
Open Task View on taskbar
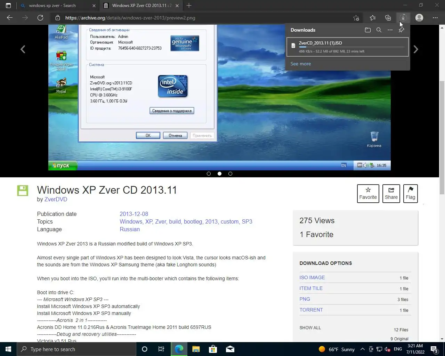(161, 349)
